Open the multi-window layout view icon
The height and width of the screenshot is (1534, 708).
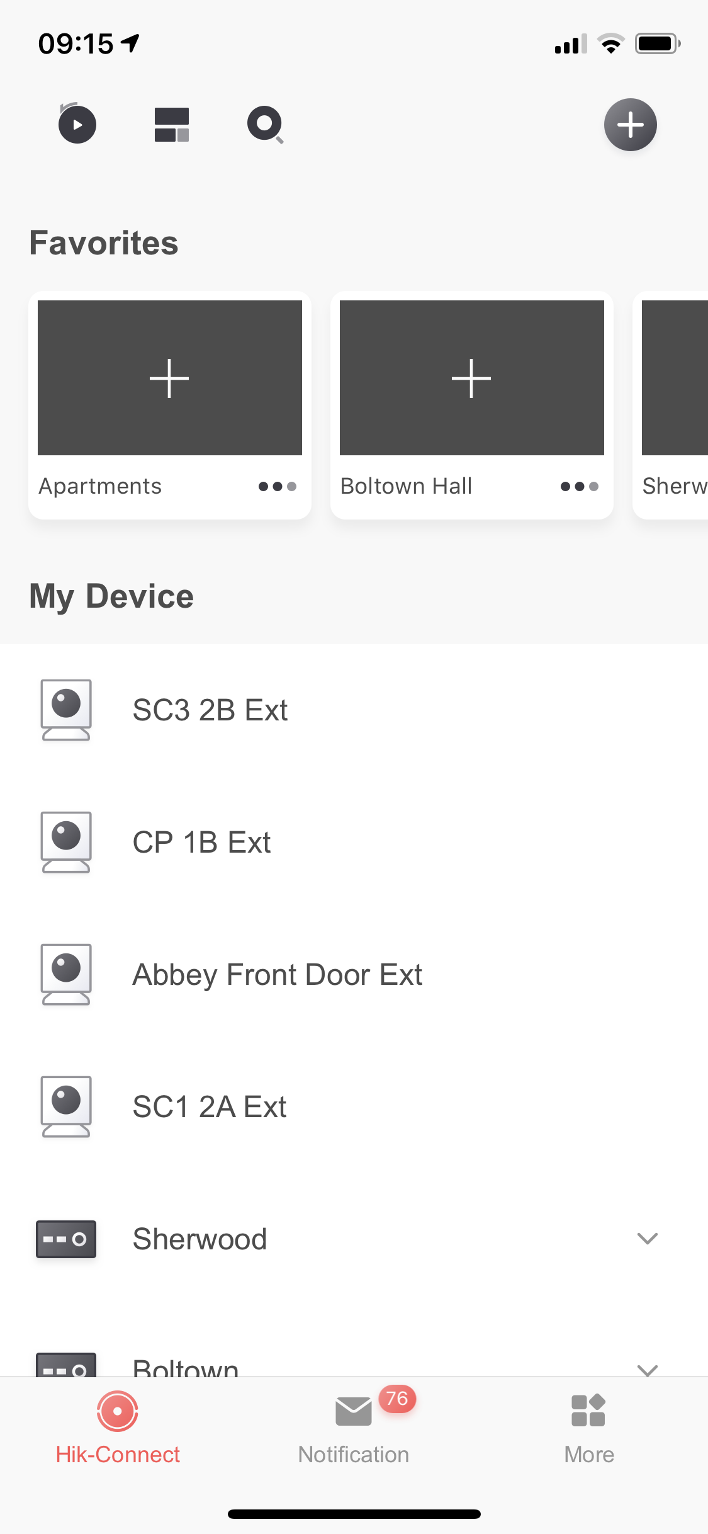172,125
